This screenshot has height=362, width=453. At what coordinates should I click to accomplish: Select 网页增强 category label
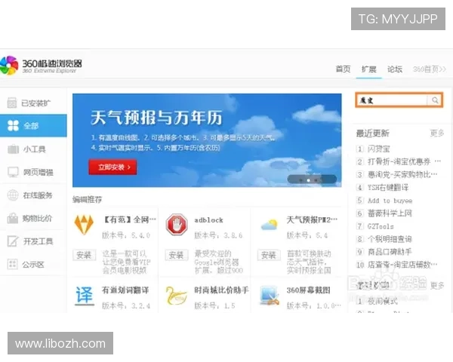click(39, 173)
